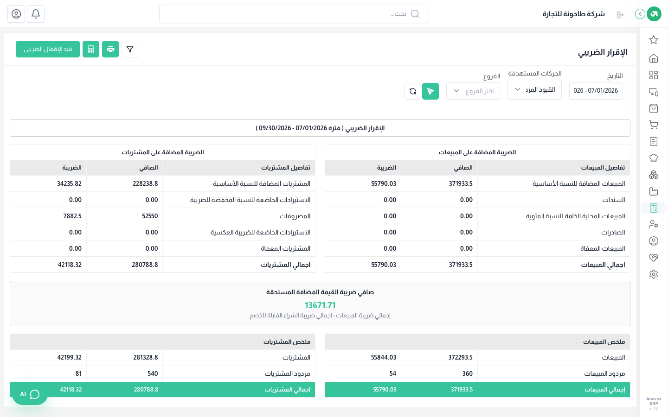Click the filter funnel button
668x417 pixels.
(x=130, y=49)
